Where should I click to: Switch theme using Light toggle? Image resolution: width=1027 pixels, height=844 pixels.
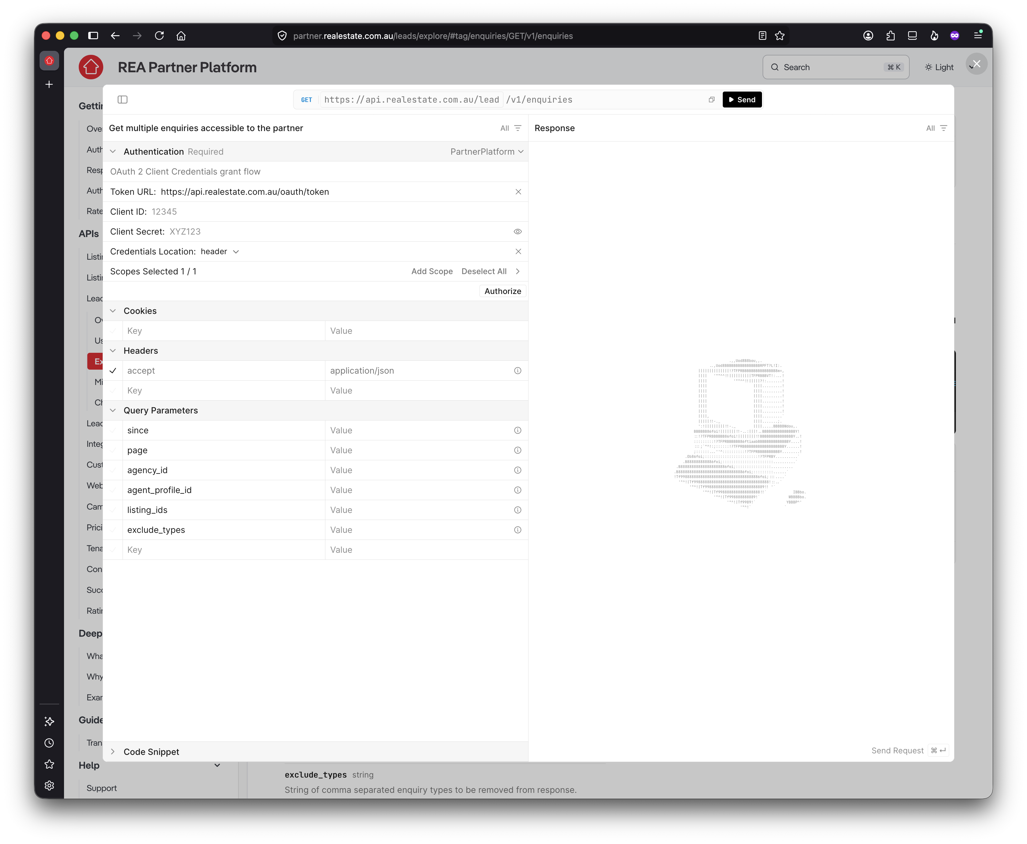pos(939,67)
